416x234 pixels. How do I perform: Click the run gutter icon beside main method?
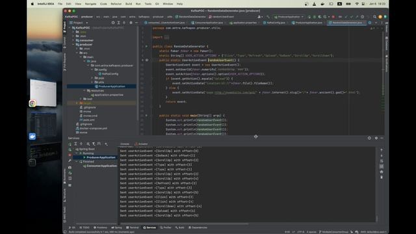coord(146,116)
